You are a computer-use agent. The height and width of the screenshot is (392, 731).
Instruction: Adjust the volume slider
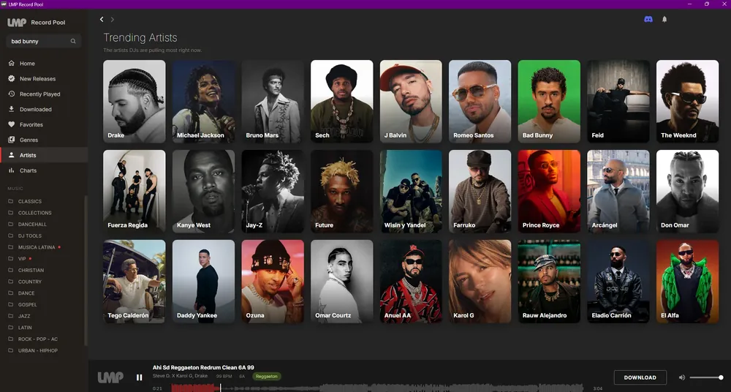[x=706, y=377]
